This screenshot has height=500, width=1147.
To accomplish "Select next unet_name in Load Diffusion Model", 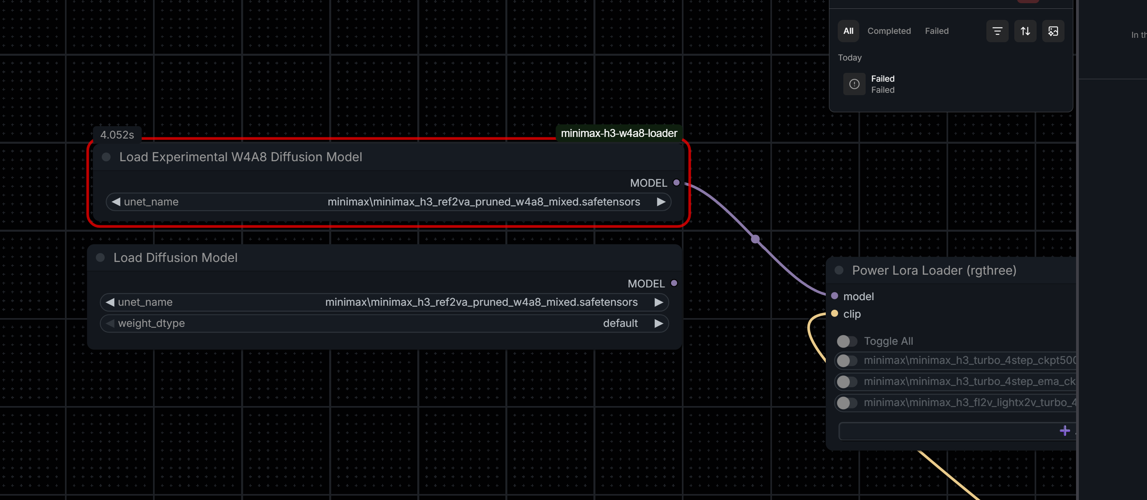I will (658, 303).
